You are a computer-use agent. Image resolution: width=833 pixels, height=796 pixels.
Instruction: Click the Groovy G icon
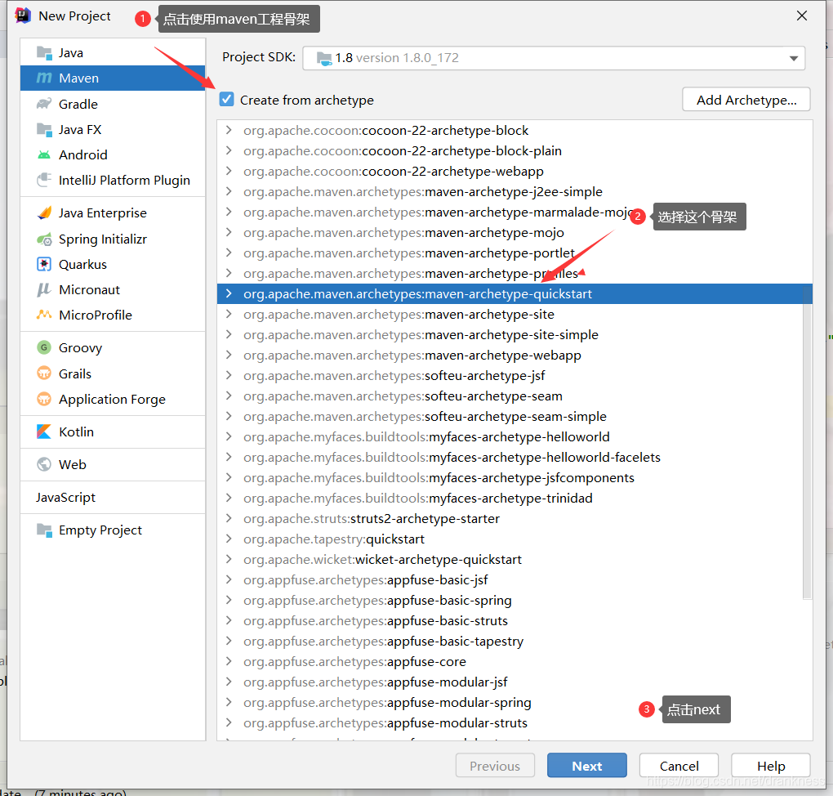click(x=44, y=348)
